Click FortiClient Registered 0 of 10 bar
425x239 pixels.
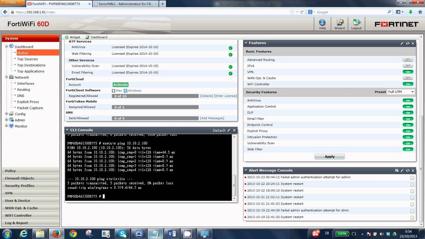(x=155, y=96)
